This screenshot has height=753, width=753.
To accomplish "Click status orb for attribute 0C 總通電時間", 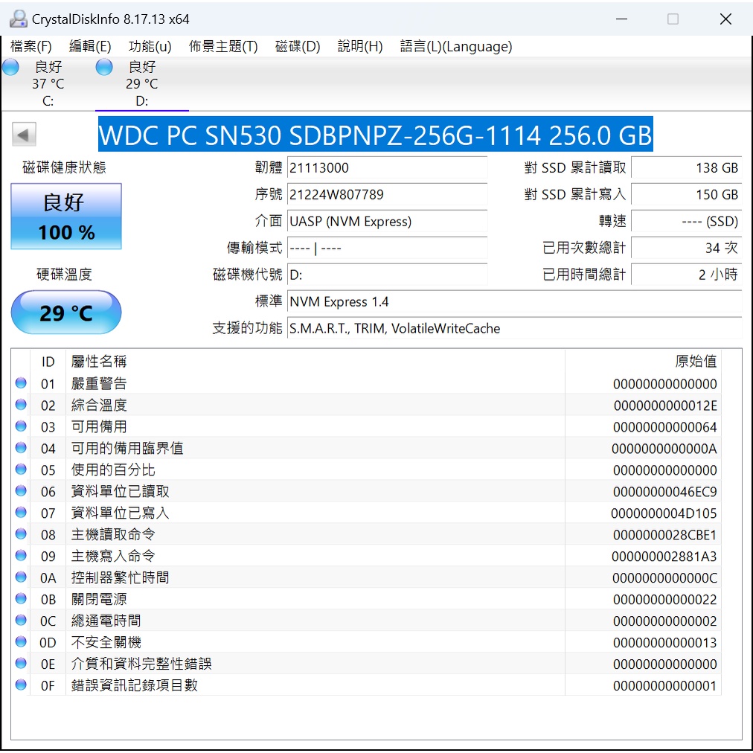I will pyautogui.click(x=21, y=621).
